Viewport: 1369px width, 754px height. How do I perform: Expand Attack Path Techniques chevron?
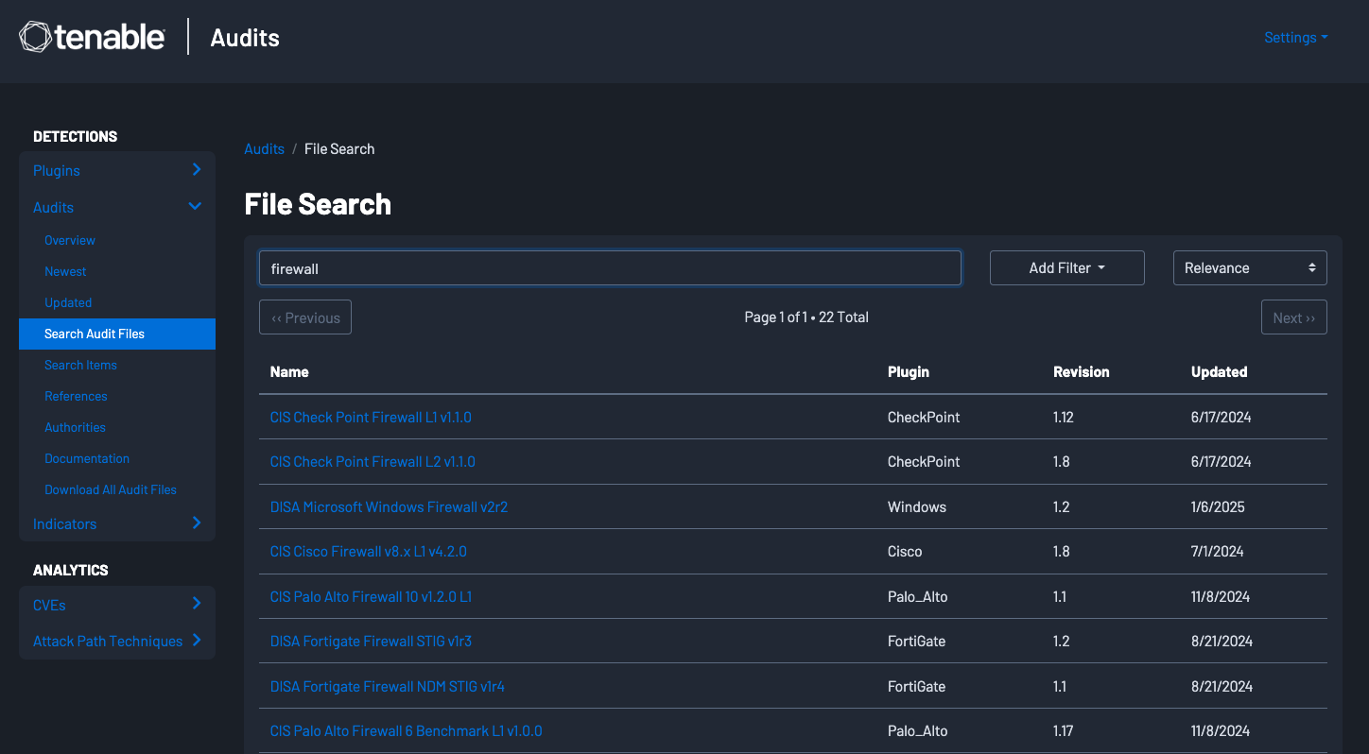[x=196, y=641]
